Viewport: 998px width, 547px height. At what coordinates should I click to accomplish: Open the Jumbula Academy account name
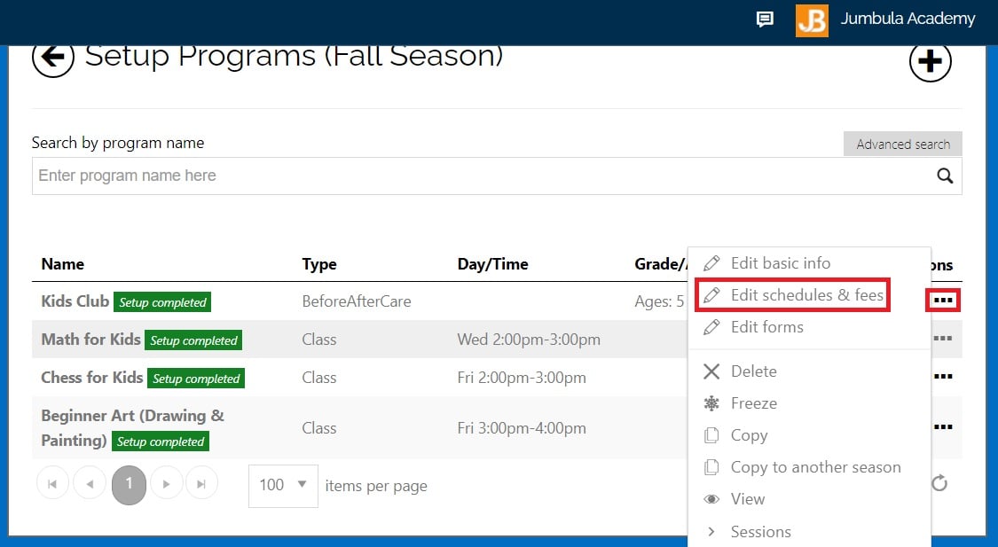tap(908, 20)
